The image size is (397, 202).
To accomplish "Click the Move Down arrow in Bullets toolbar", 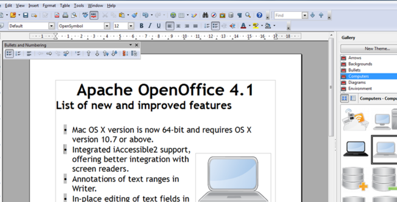I will tap(97, 53).
